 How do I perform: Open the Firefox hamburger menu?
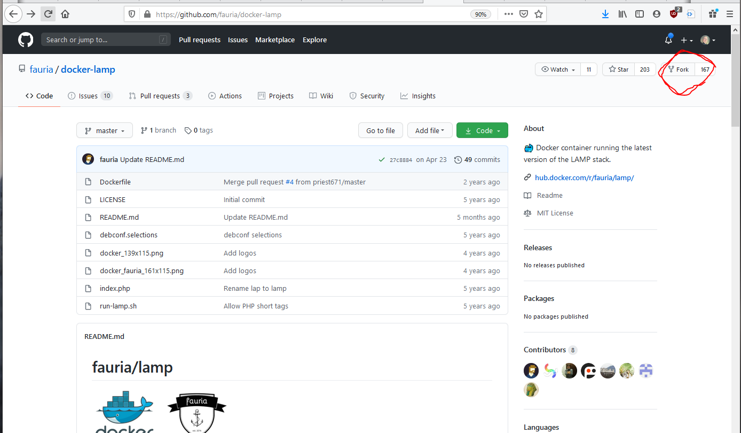[x=730, y=14]
